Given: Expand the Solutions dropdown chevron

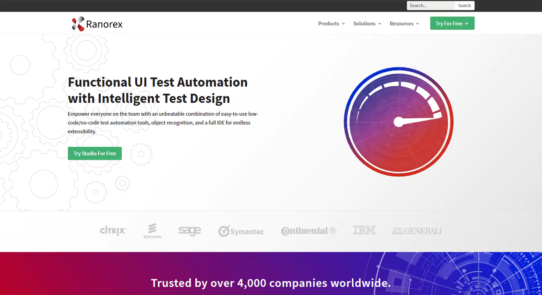Looking at the screenshot, I should click(380, 24).
